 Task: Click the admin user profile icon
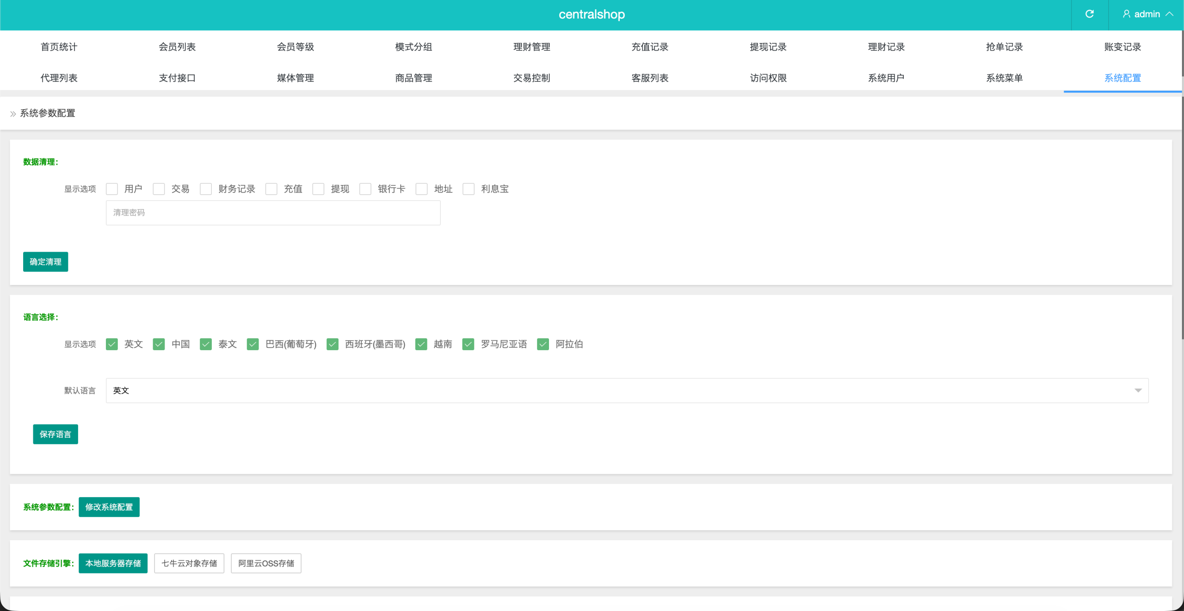(x=1126, y=14)
